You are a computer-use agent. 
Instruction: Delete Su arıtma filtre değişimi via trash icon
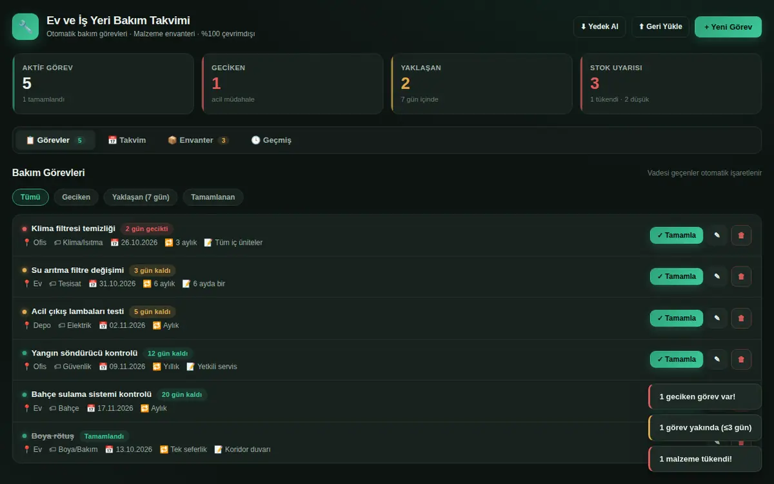point(741,277)
